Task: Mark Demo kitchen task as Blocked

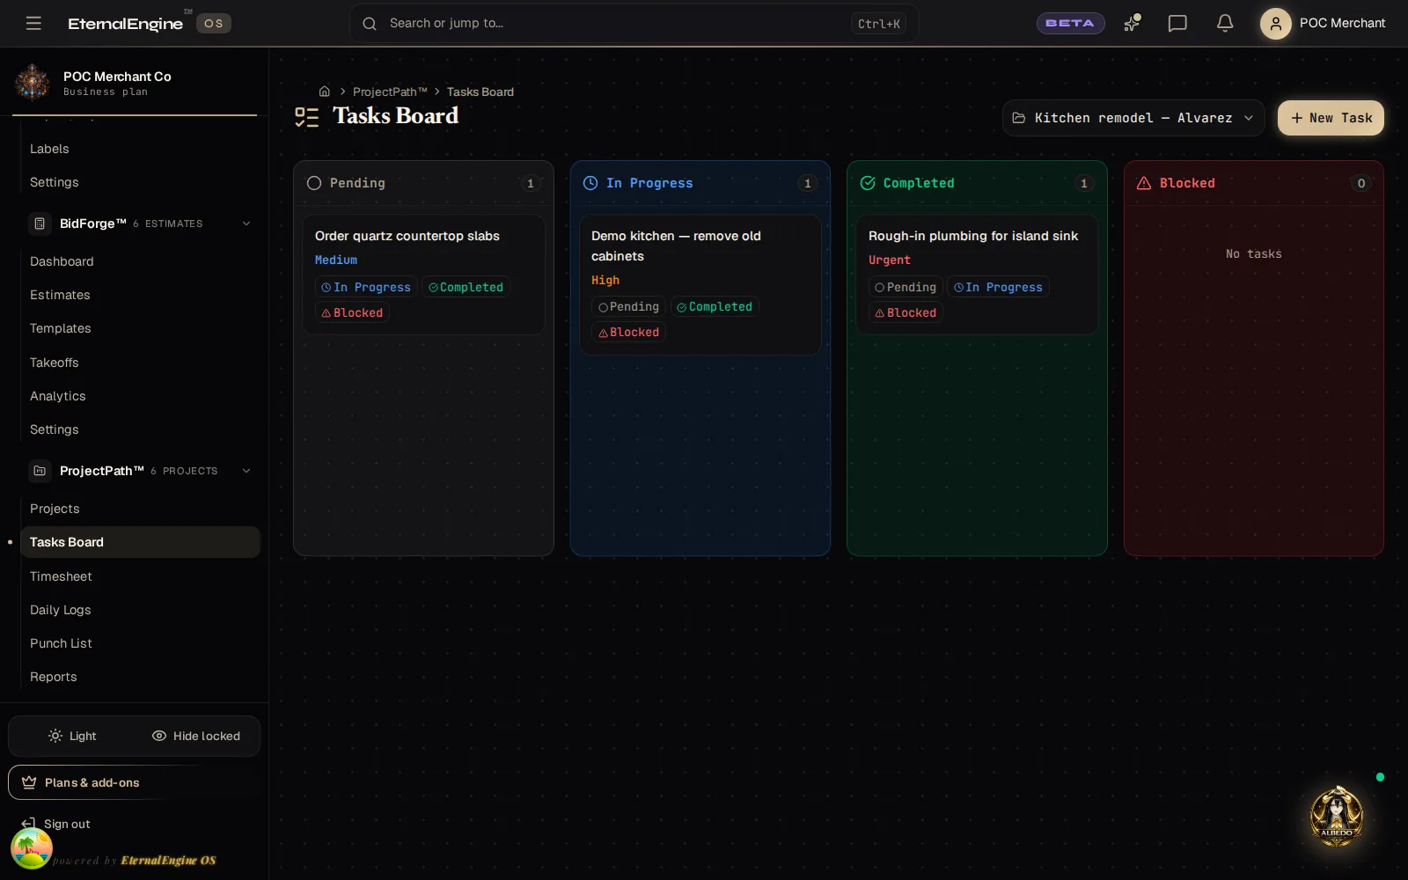Action: (x=628, y=332)
